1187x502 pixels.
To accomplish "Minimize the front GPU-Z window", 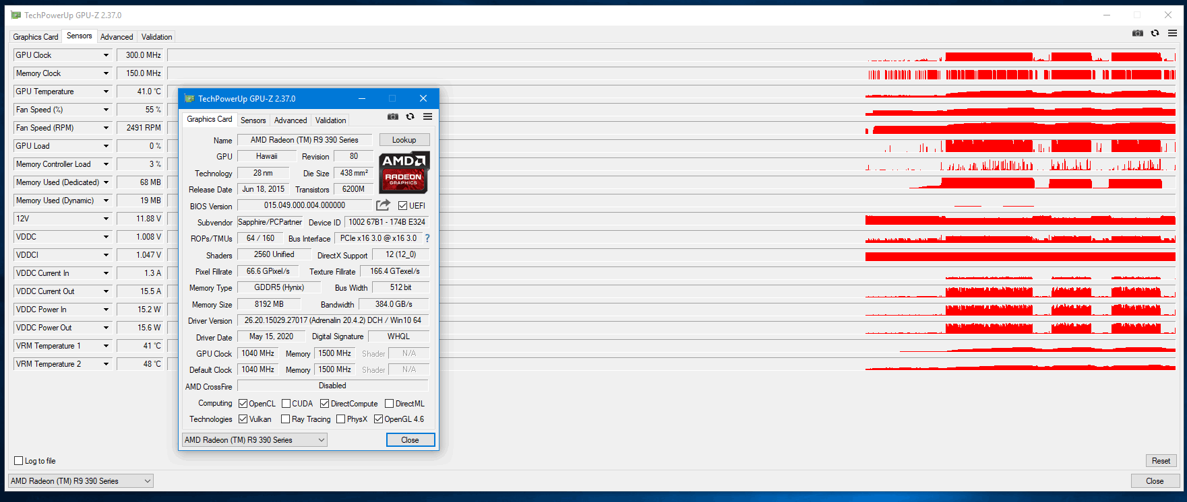I will tap(362, 98).
